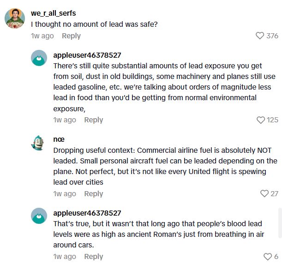Tap the heart on the soil and dust comment
The image size is (282, 271).
(261, 120)
